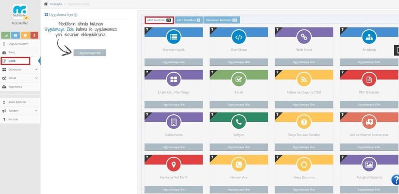Select the PDF Gösterici document icon
This screenshot has height=194, width=399.
pyautogui.click(x=369, y=80)
